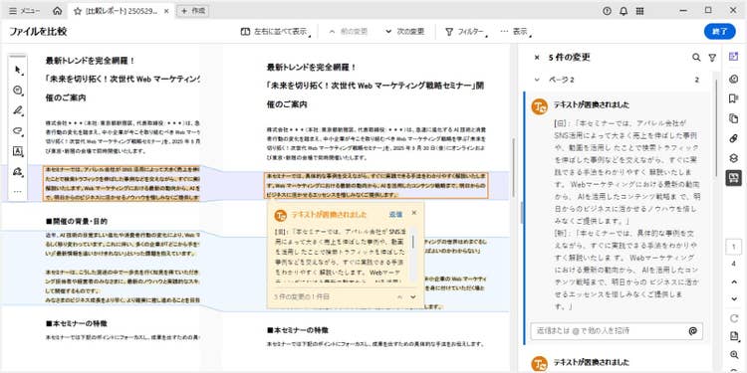Viewport: 747px width, 373px height.
Task: Click the 作成 create button
Action: (193, 11)
